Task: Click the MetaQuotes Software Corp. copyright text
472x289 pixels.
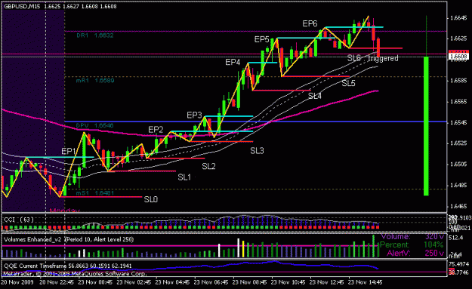Action: (75, 274)
